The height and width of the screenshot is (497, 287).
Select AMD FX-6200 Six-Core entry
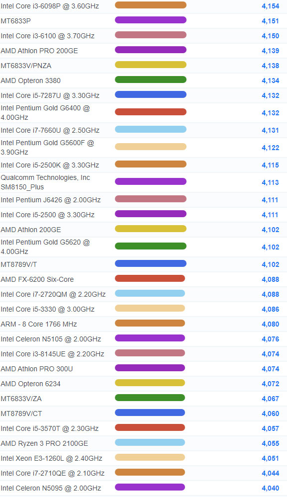[37, 279]
